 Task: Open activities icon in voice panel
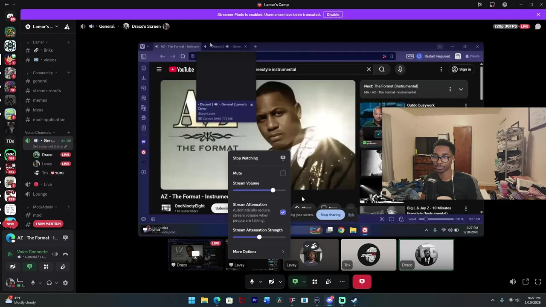[46, 266]
